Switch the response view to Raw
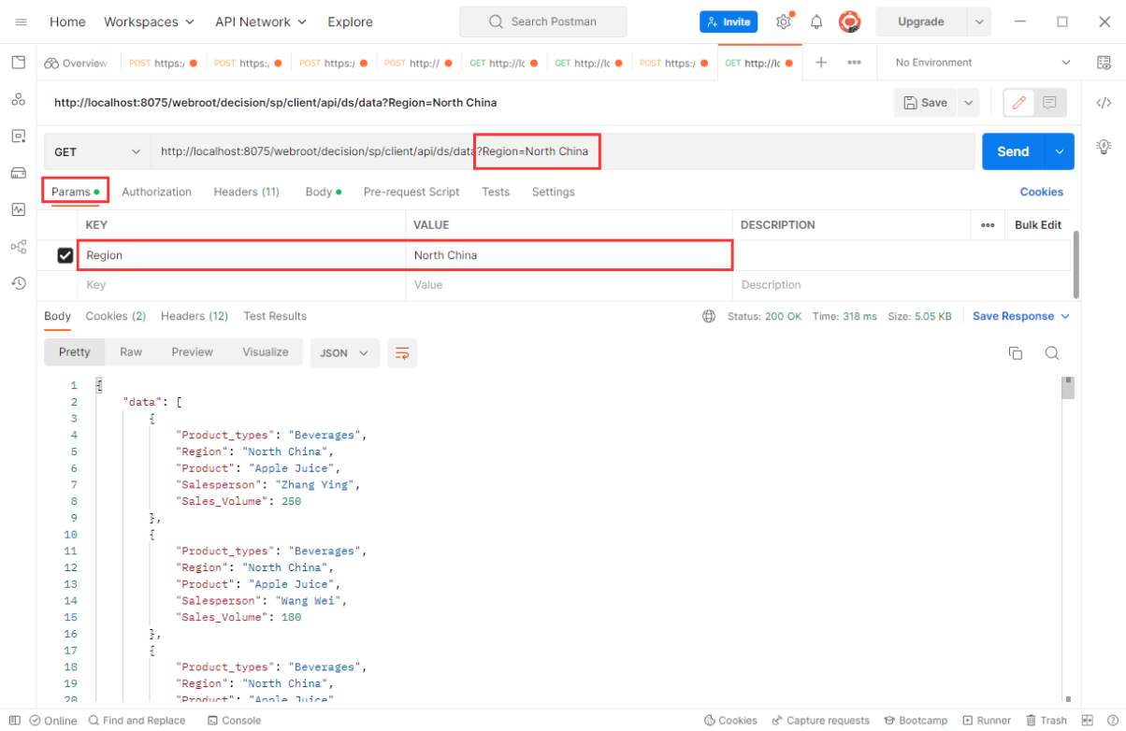The width and height of the screenshot is (1126, 731). (131, 352)
